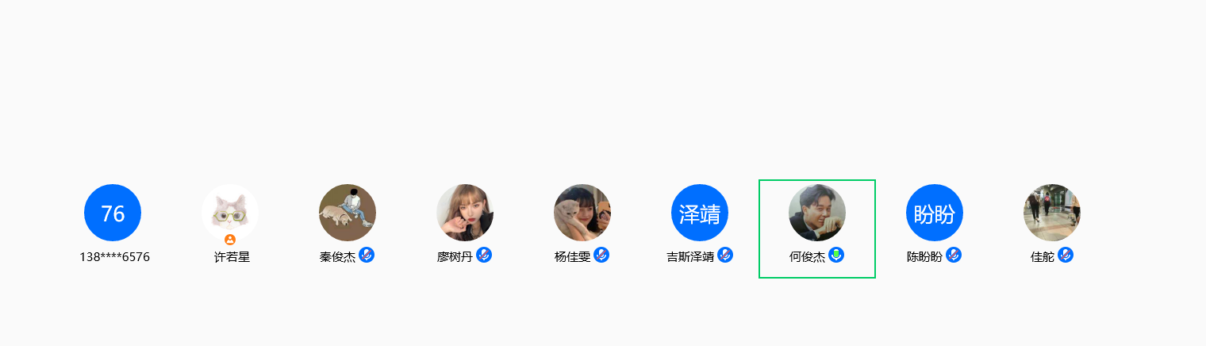
Task: Click the muted mic icon next to 陈盼盼
Action: pyautogui.click(x=954, y=255)
